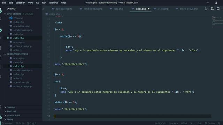The image size is (223, 125).
Task: Expand the NPM SCRIPTS section
Action: coord(13,115)
